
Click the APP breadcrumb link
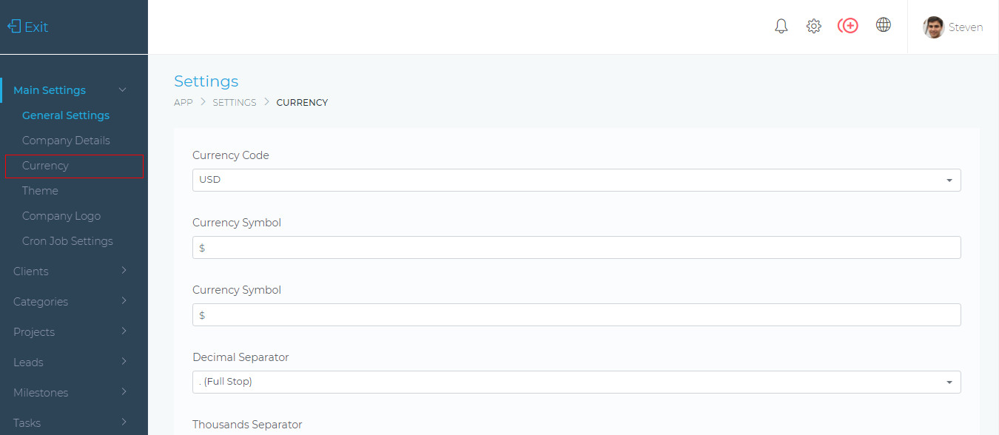coord(183,103)
